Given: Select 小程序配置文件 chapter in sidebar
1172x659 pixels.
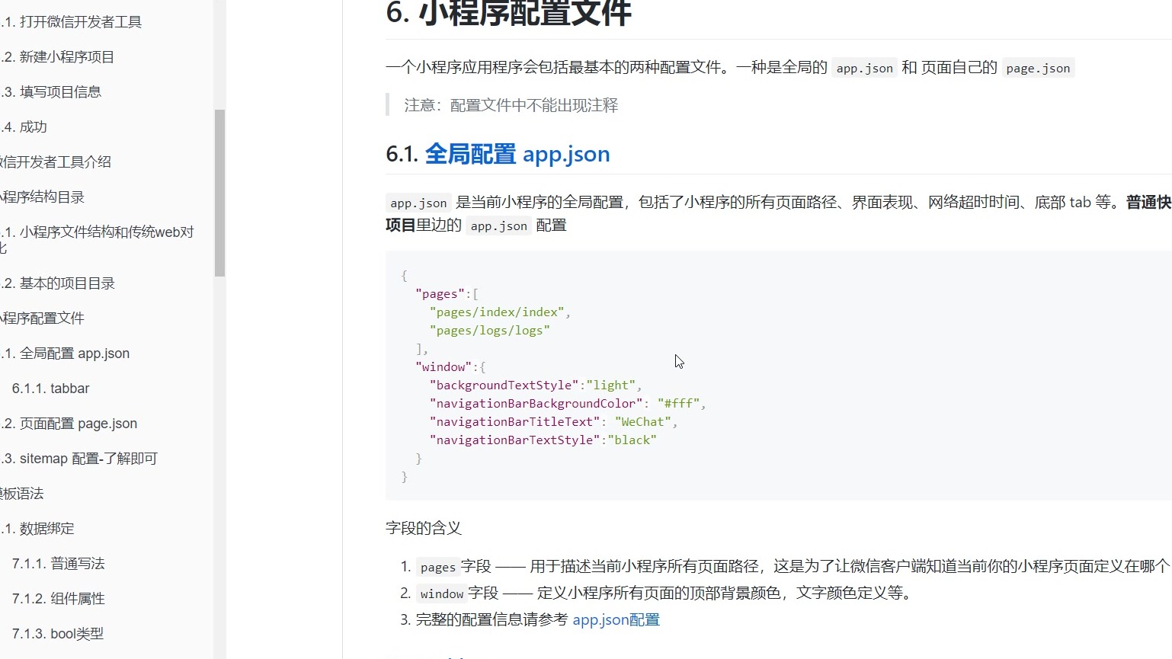Looking at the screenshot, I should click(43, 318).
